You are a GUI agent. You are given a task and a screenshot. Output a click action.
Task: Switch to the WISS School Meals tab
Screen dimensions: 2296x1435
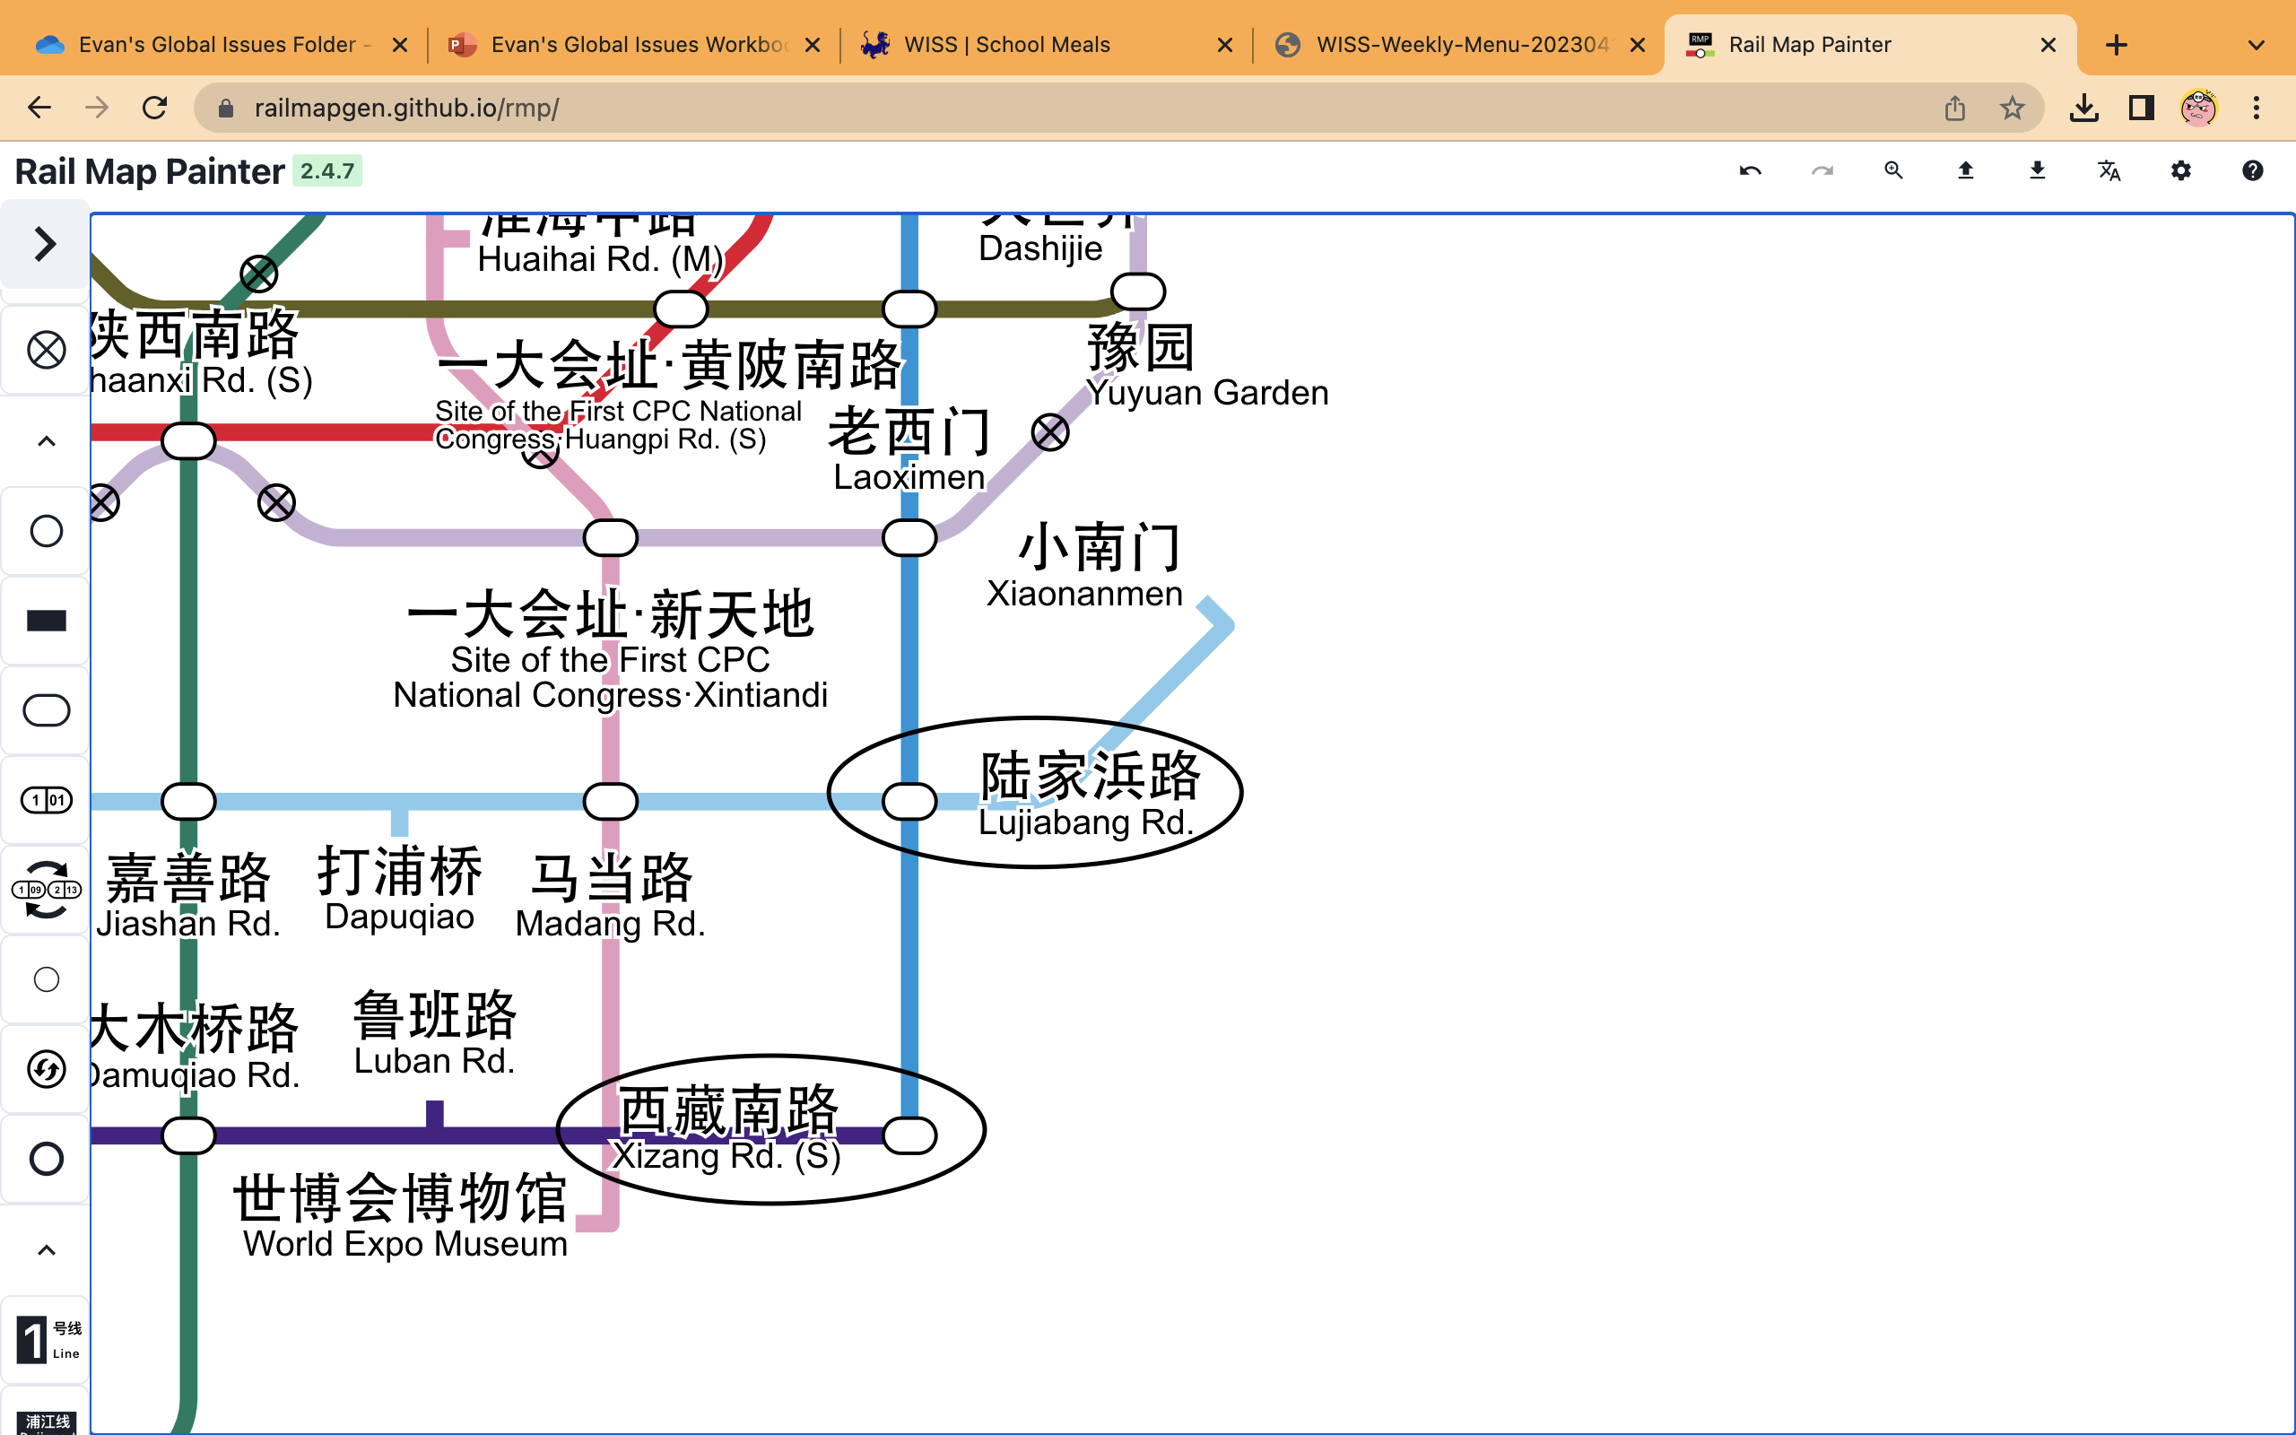tap(1005, 44)
